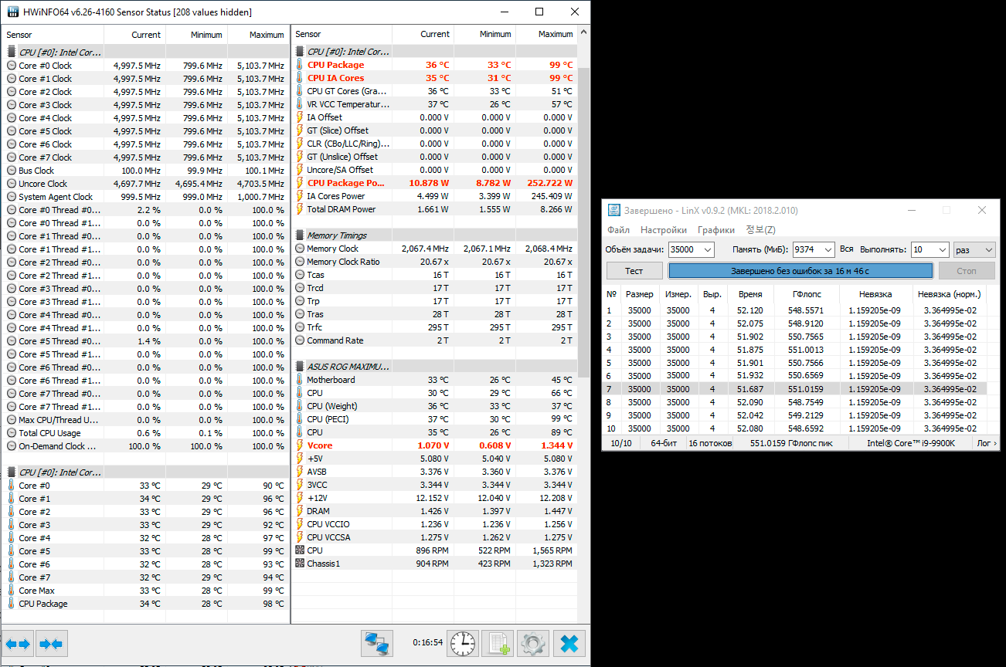Click the collapse columns inward arrows button

tap(52, 643)
